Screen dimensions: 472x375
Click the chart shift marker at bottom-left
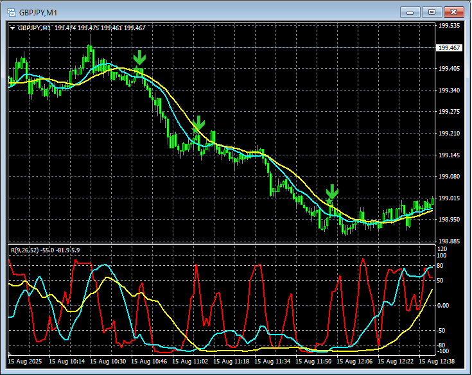pos(10,353)
